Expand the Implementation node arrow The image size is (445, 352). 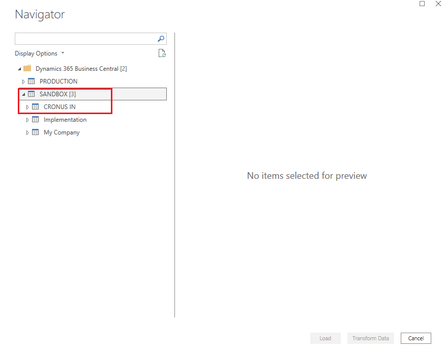27,120
